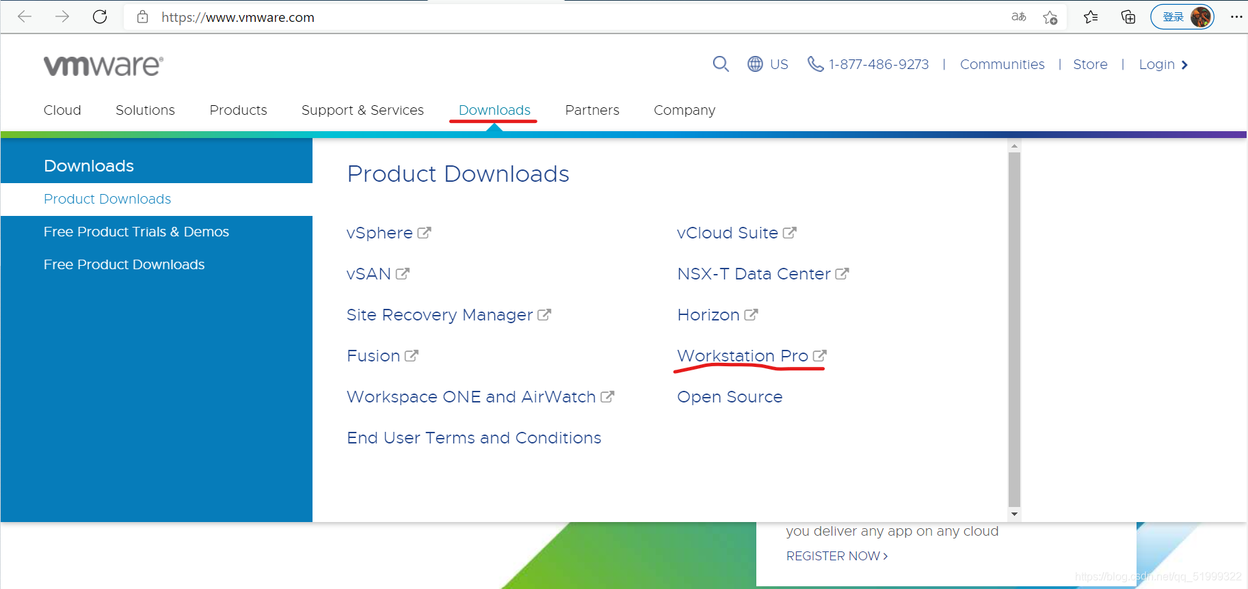Click the profile sign-in avatar button
The height and width of the screenshot is (589, 1248).
point(1182,17)
